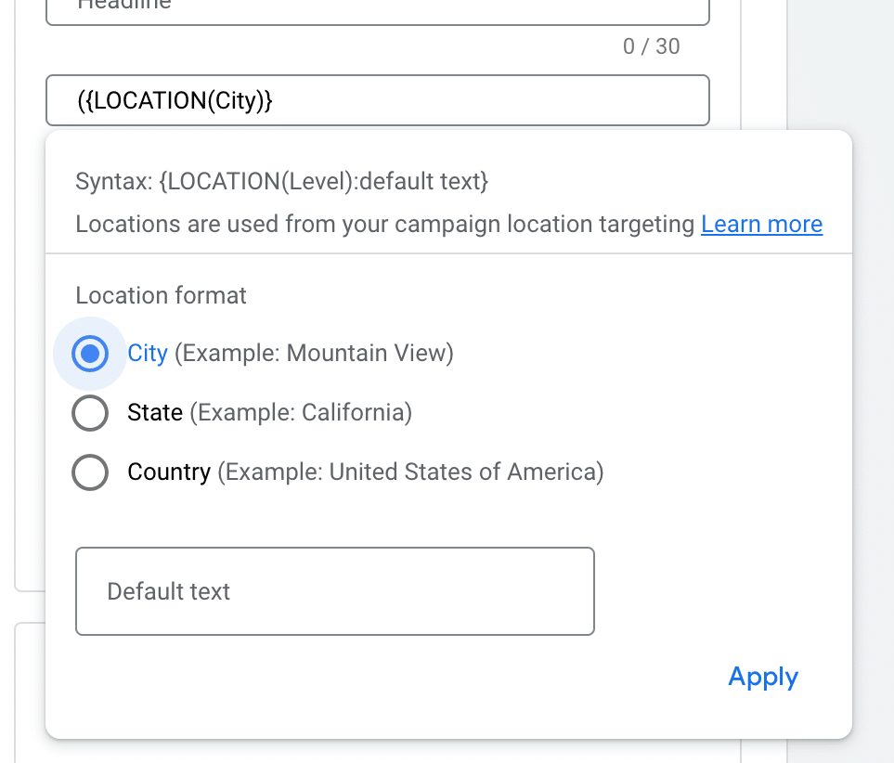
Task: Click the State option label
Action: point(155,413)
